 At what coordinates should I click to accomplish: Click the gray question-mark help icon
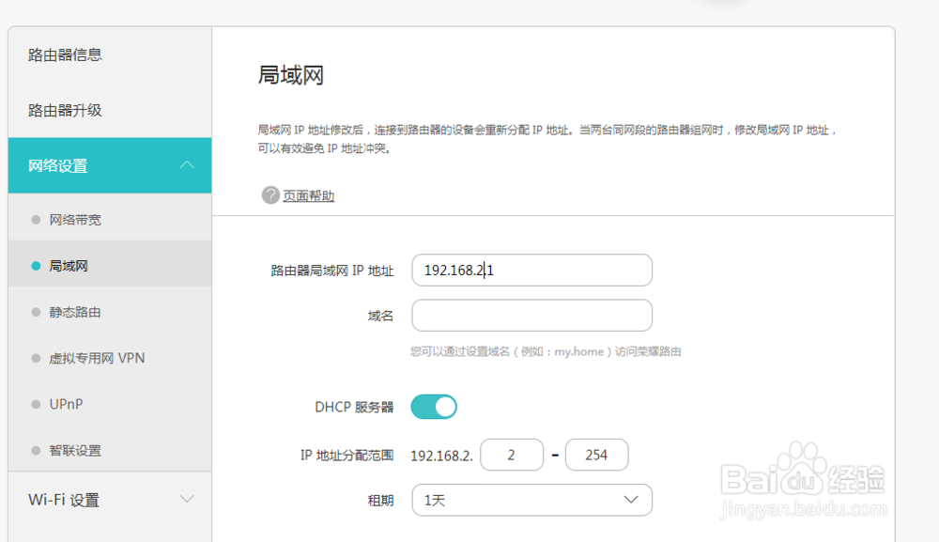[269, 195]
